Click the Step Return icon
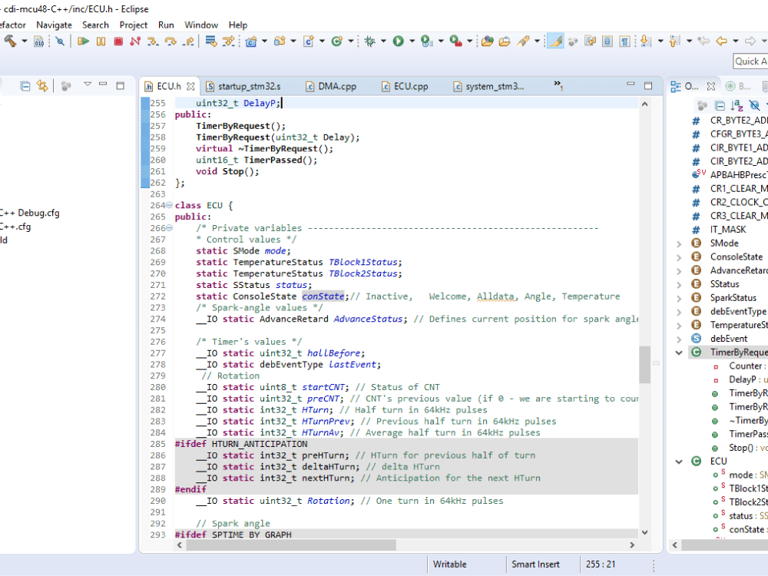768x576 pixels. pyautogui.click(x=188, y=41)
